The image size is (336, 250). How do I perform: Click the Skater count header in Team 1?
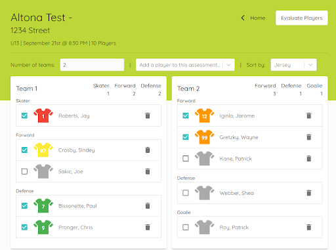pyautogui.click(x=101, y=85)
